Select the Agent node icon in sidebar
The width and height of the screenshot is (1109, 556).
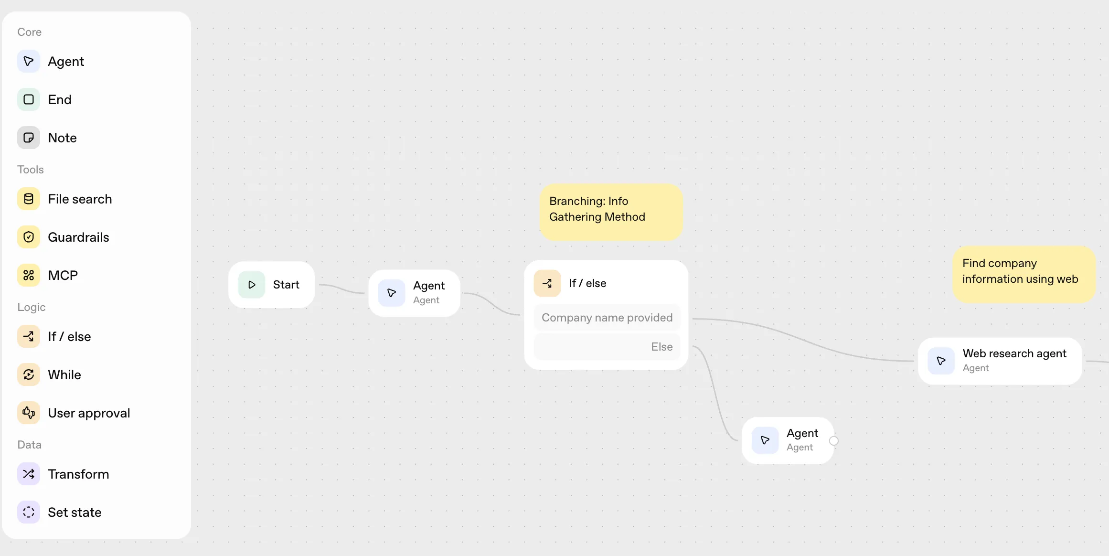pos(29,61)
